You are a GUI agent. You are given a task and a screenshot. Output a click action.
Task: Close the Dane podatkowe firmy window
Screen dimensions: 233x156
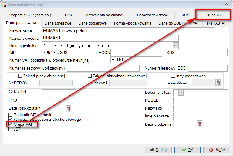point(226,4)
